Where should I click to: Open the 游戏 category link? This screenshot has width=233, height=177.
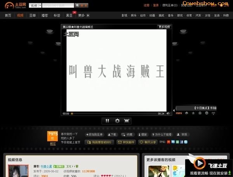pos(180,15)
